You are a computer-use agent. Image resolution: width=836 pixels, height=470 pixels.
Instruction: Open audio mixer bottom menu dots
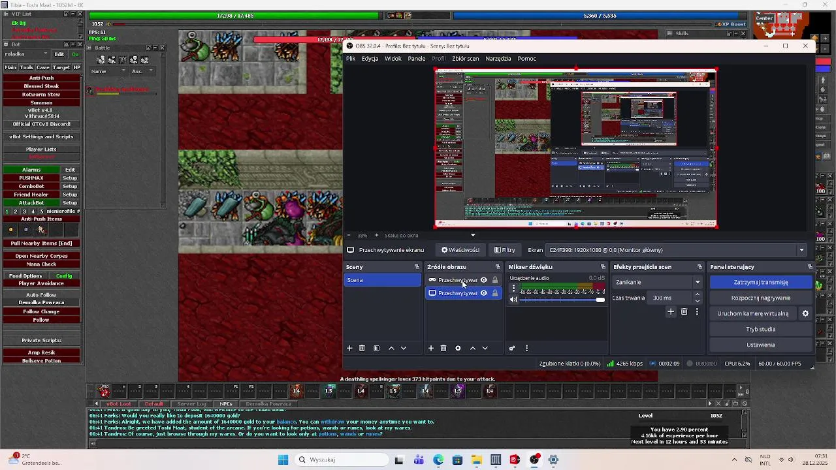pos(527,349)
